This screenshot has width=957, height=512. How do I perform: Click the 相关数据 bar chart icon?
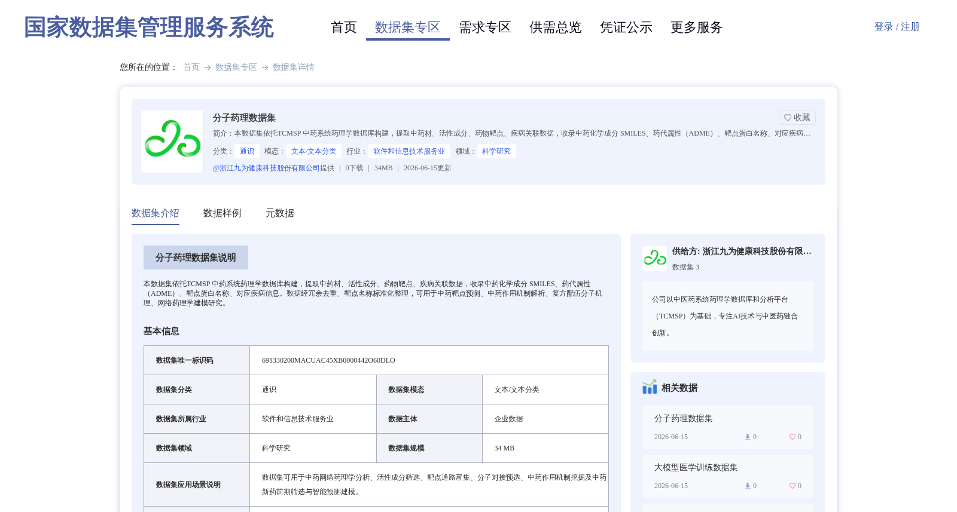point(650,387)
